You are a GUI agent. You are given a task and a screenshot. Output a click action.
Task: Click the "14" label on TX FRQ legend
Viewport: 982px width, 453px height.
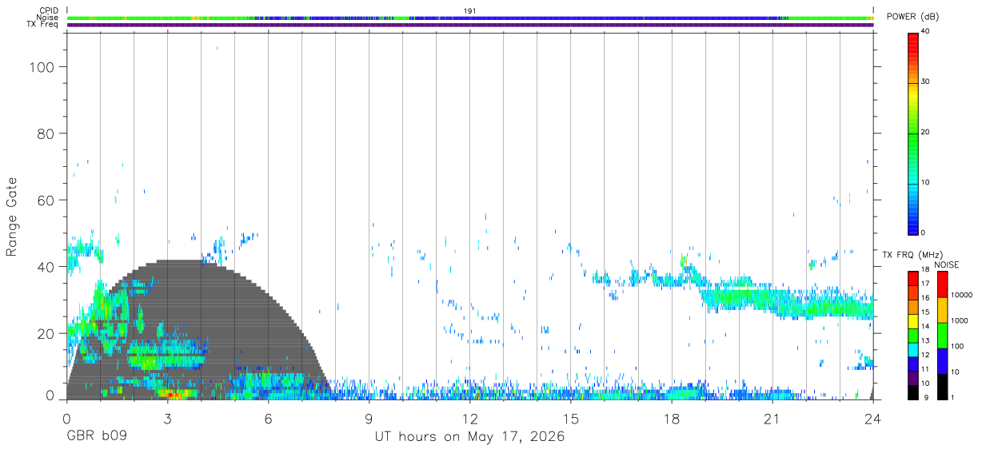pos(925,326)
